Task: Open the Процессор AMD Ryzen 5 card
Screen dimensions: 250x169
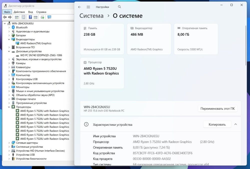Action: click(102, 73)
